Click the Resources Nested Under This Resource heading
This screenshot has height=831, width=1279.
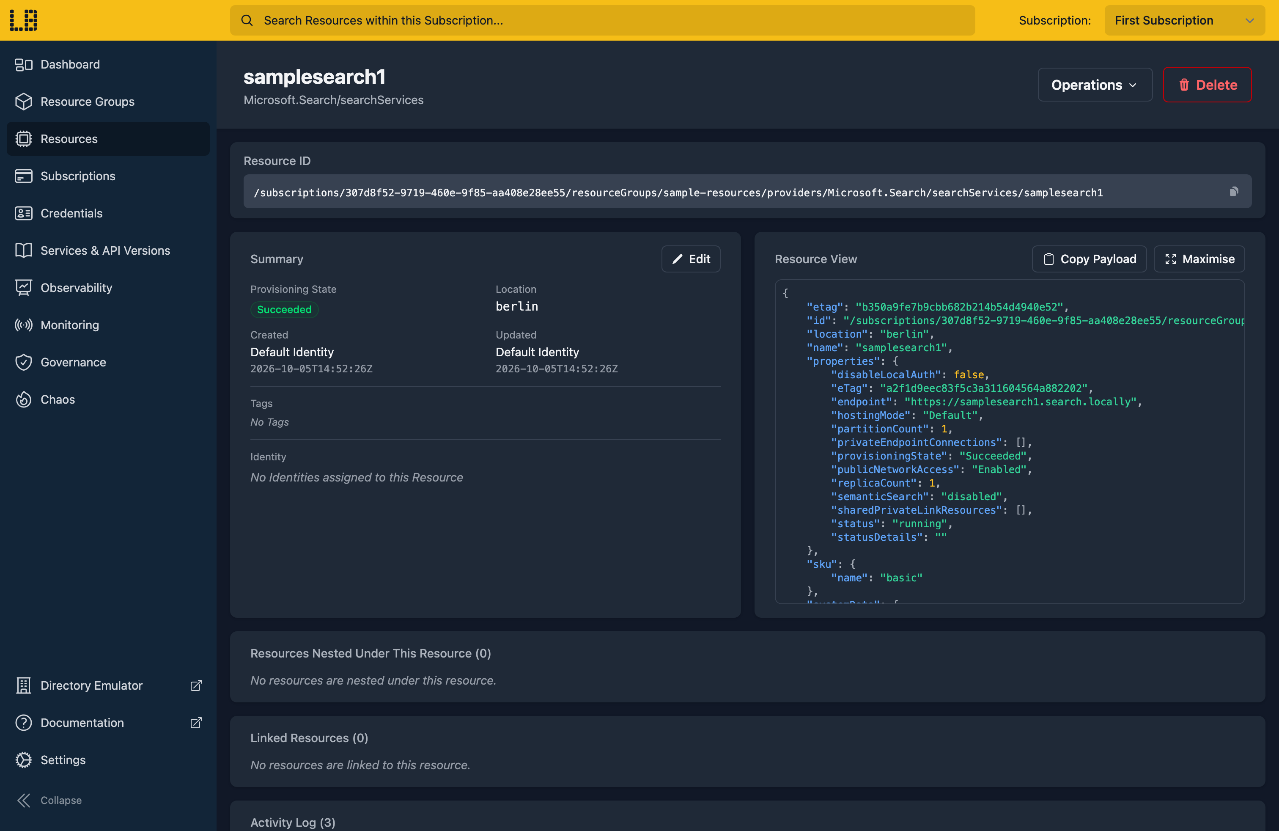coord(370,653)
